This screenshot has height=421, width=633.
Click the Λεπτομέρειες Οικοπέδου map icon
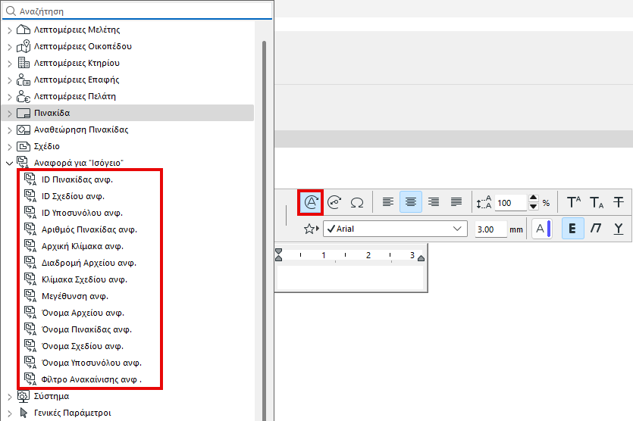(24, 46)
